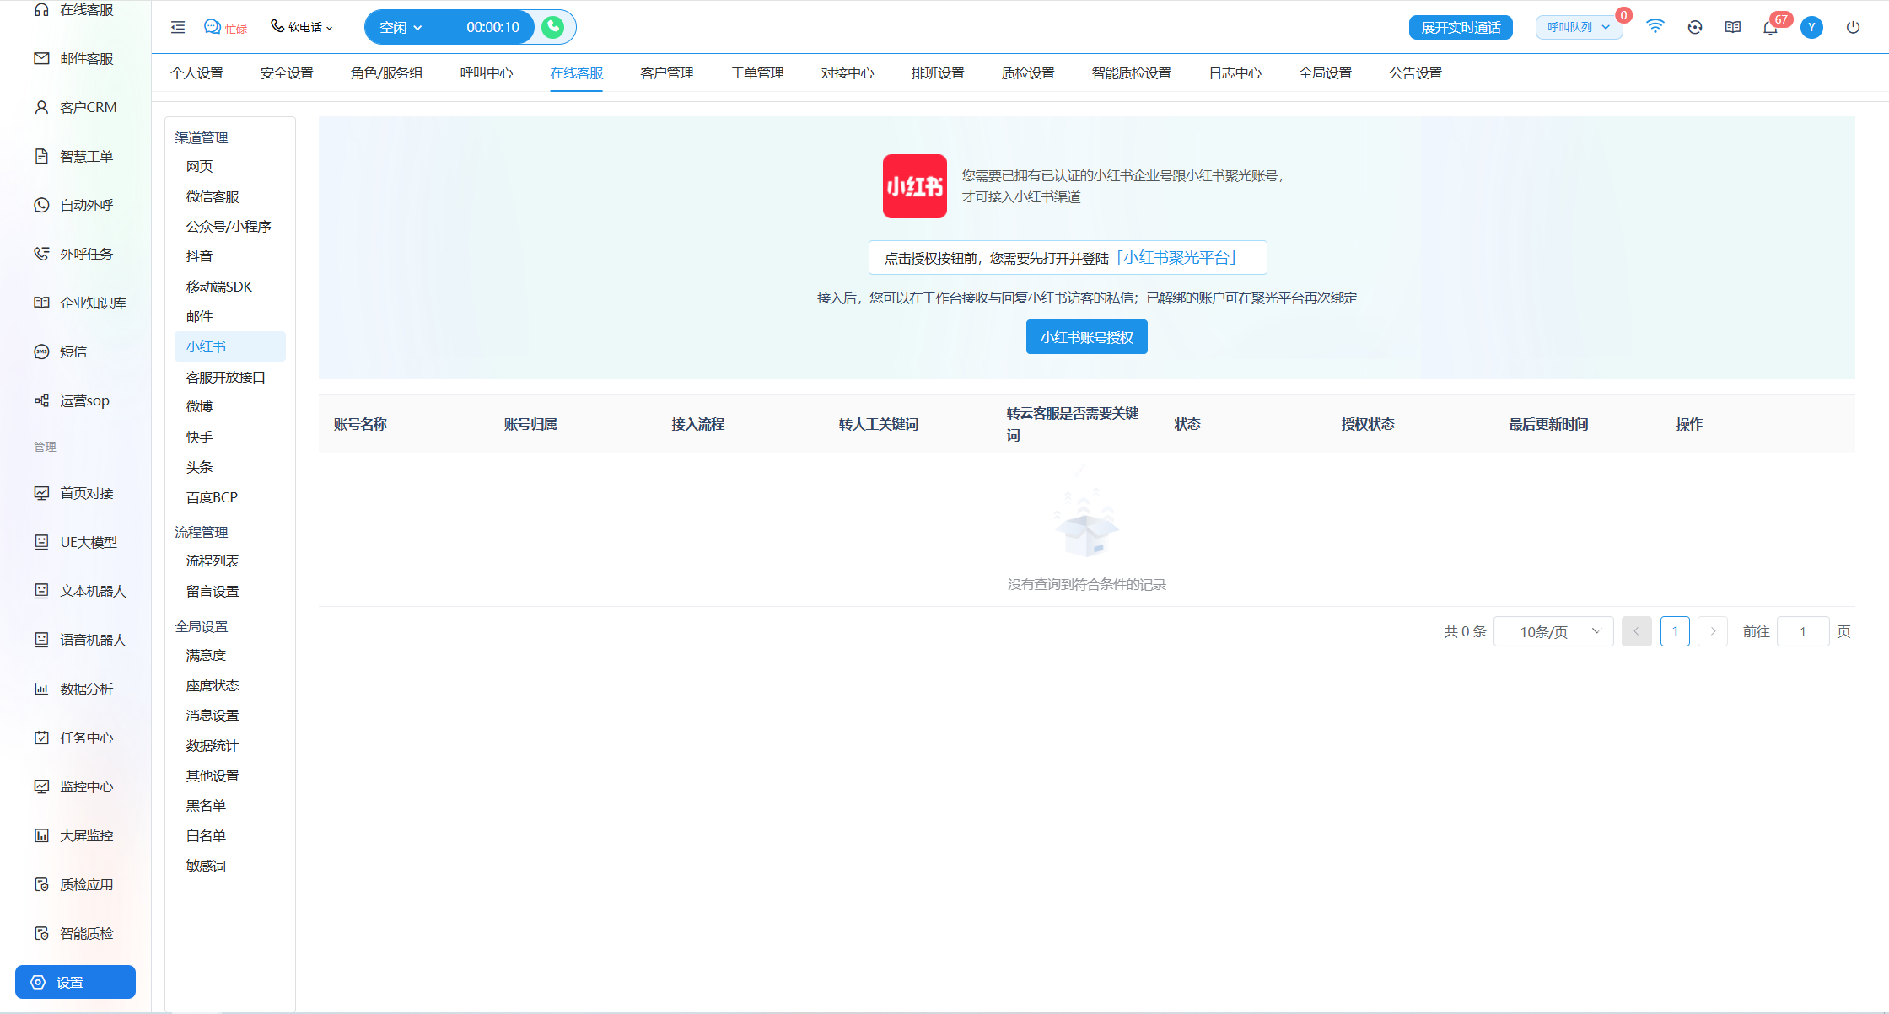
Task: Expand the 软电话 dropdown
Action: (302, 28)
